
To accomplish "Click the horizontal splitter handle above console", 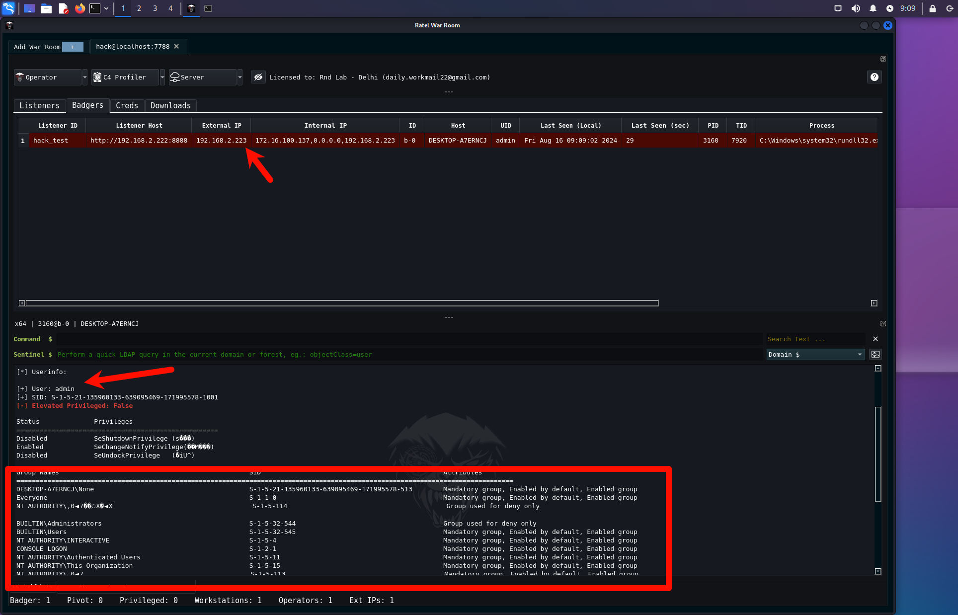I will (x=449, y=317).
